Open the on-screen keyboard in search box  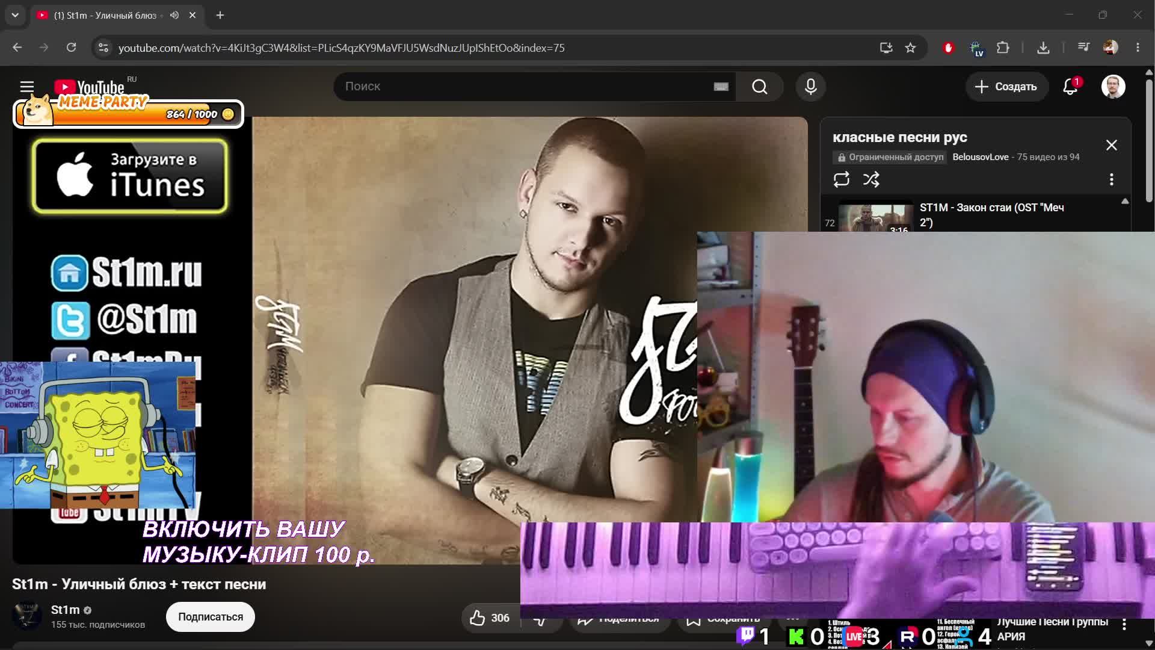pyautogui.click(x=721, y=87)
